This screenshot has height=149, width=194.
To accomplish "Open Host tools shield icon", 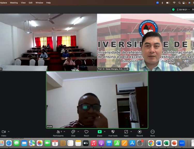I will [x=113, y=132].
